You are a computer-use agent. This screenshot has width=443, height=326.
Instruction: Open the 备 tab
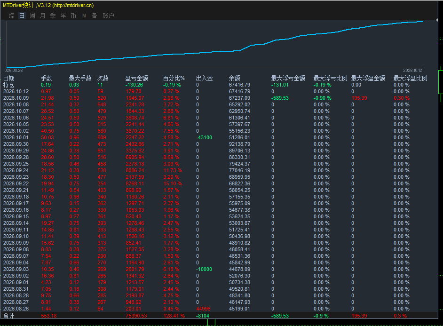point(94,16)
